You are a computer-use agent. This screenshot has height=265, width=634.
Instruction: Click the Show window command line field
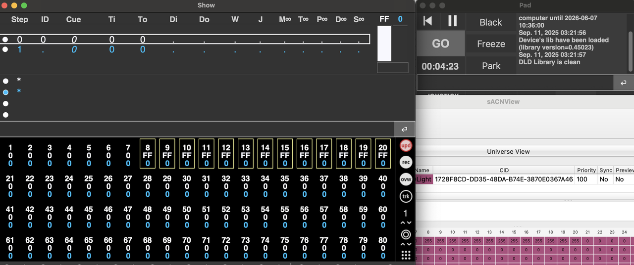coord(197,129)
